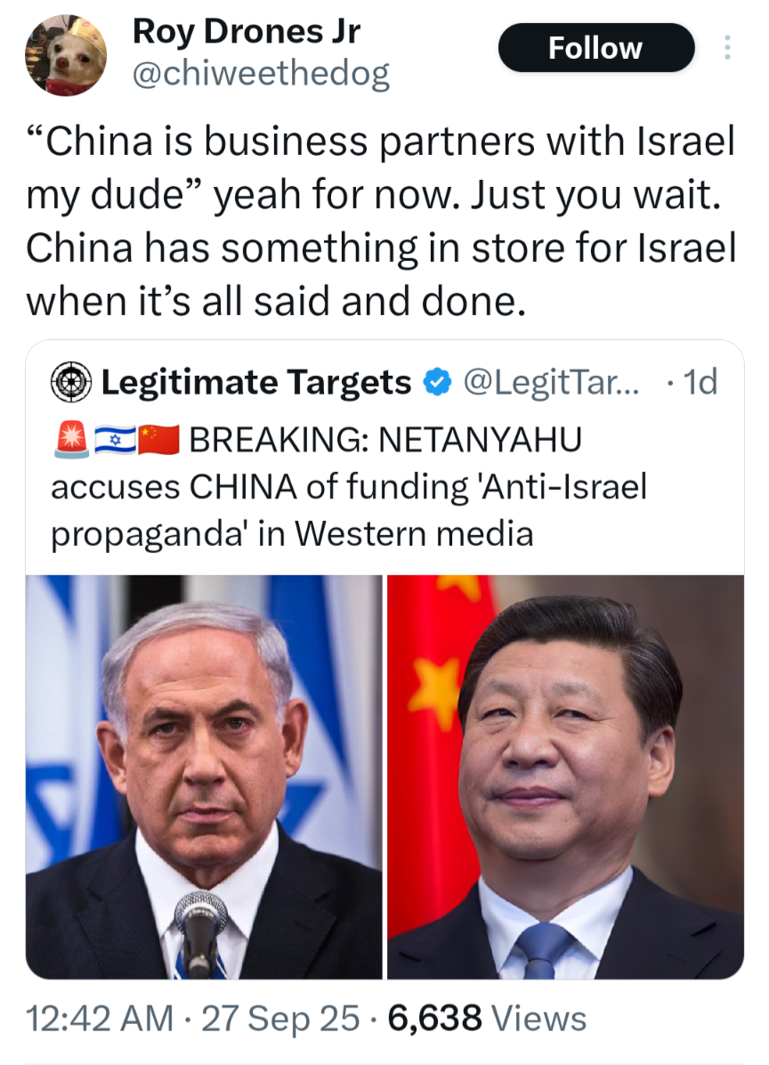Screen dimensions: 769x1065
Task: Open the Legitimate Targets account name
Action: click(x=255, y=382)
